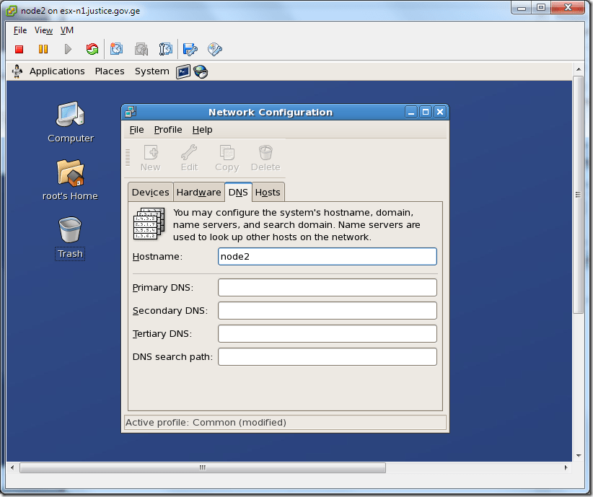Create a new network entry with New
The height and width of the screenshot is (497, 593).
(150, 157)
